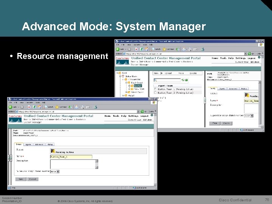Click Refresh icon in rear browser window
272x204 pixels.
[x=142, y=49]
